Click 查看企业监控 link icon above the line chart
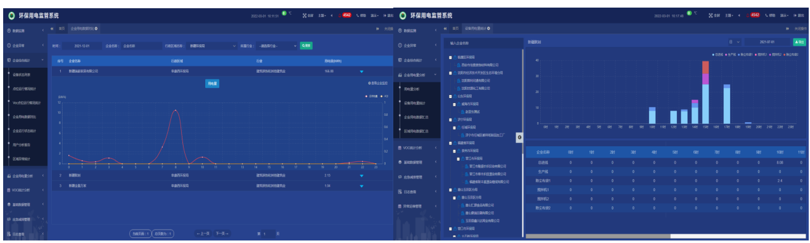Screen dimensions: 810x243 (369, 83)
